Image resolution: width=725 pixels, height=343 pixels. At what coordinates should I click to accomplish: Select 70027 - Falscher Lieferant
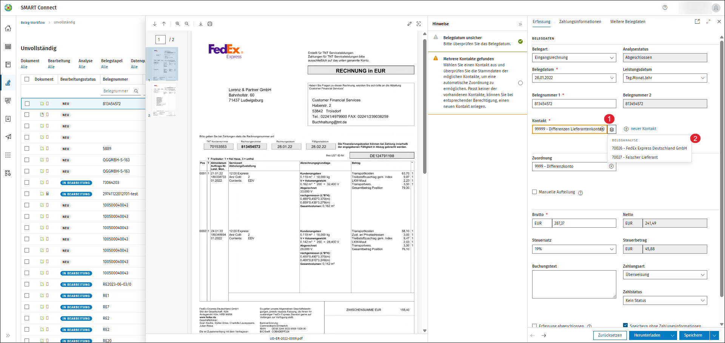649,157
